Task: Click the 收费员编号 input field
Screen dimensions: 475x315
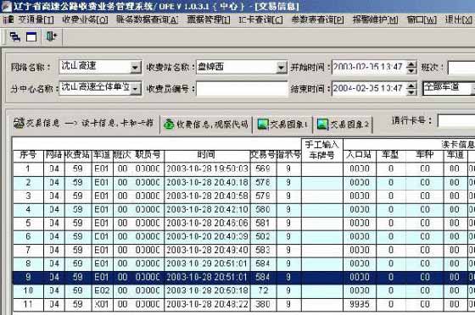Action: [242, 89]
